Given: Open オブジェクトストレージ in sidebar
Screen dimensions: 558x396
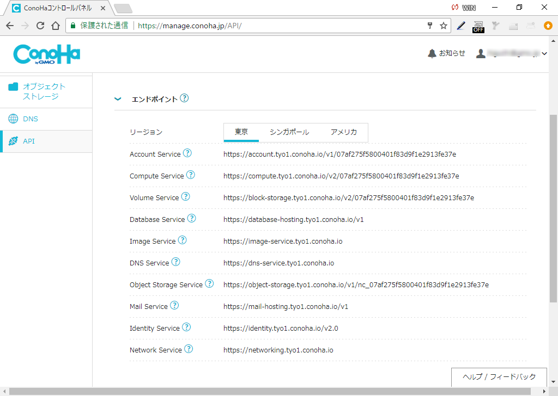Looking at the screenshot, I should (46, 91).
